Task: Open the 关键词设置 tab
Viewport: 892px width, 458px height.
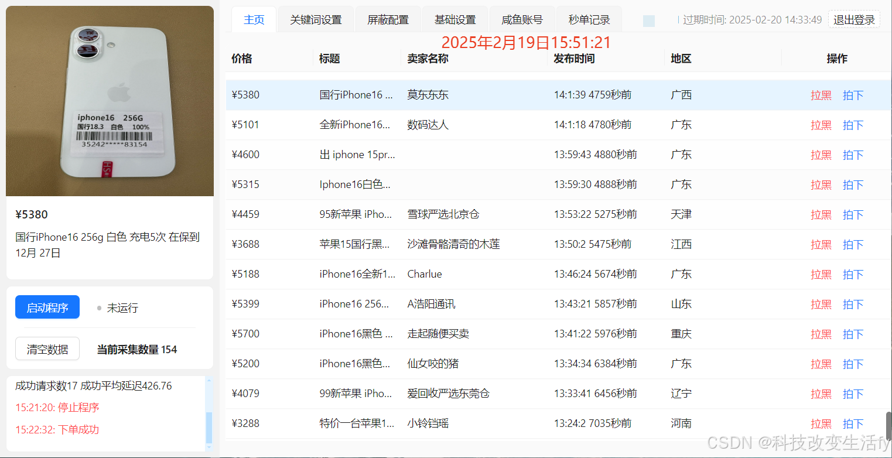Action: [316, 19]
